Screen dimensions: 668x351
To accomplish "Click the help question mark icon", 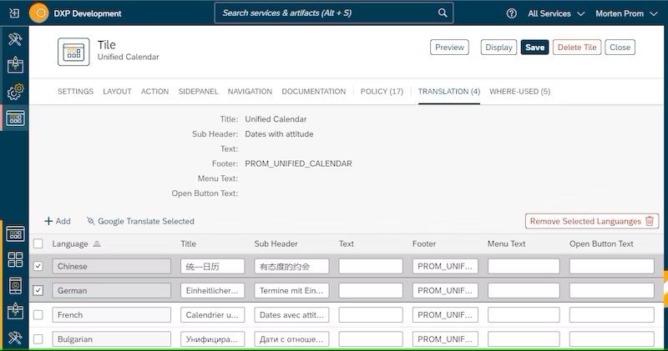I will coord(511,13).
